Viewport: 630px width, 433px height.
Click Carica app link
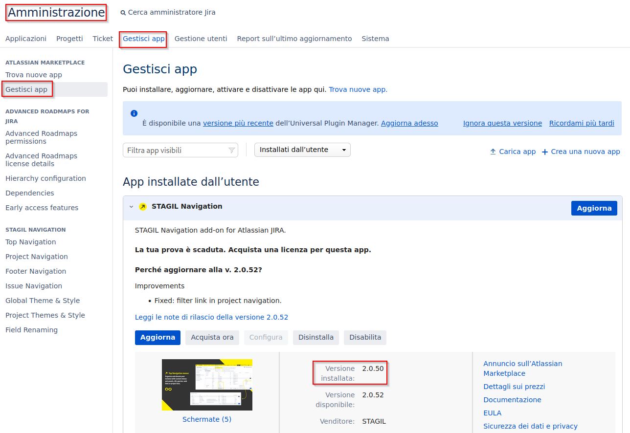point(517,152)
